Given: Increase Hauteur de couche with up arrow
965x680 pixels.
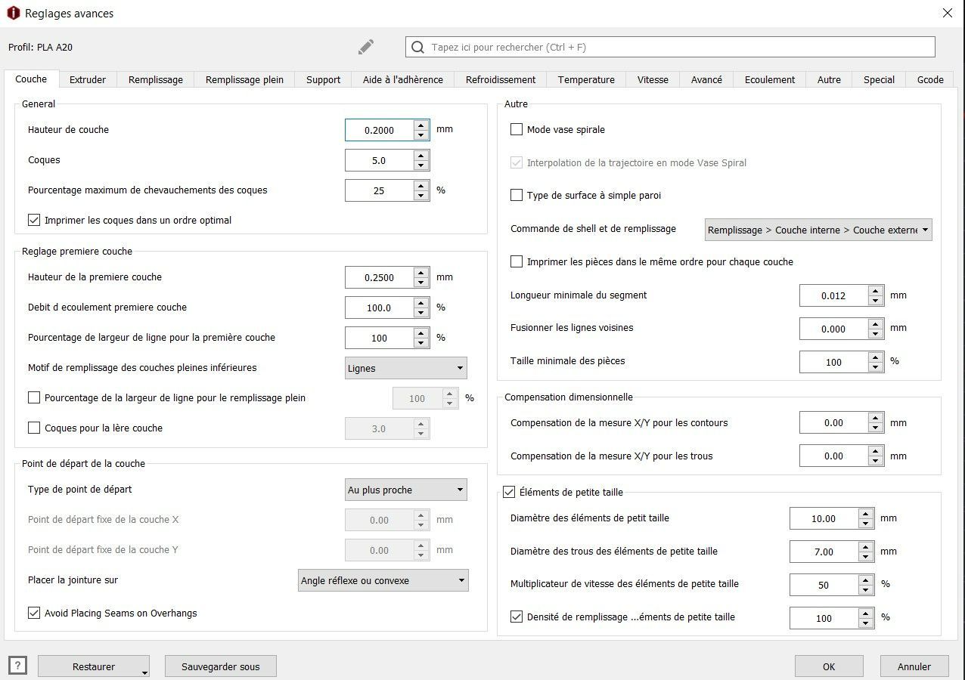Looking at the screenshot, I should (421, 125).
